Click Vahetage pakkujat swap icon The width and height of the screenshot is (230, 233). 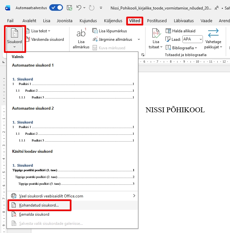click(x=213, y=34)
